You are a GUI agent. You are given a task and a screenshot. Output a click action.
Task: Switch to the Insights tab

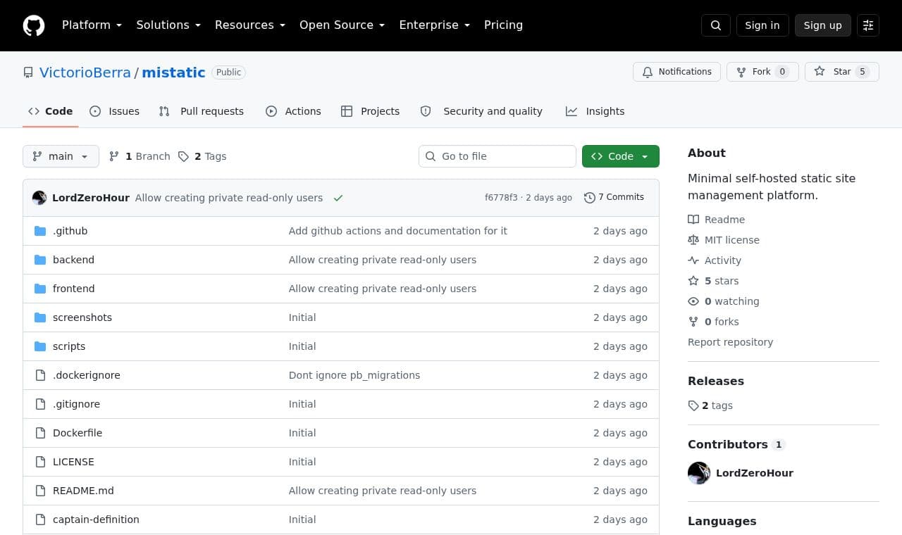click(595, 111)
